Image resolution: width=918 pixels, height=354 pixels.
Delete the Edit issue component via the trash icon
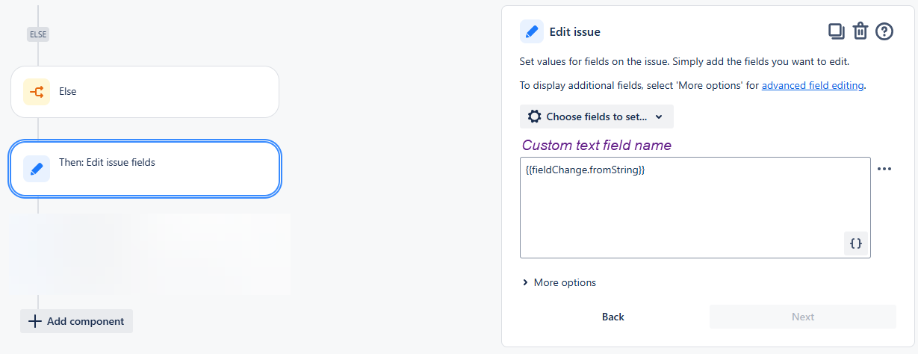[x=860, y=31]
